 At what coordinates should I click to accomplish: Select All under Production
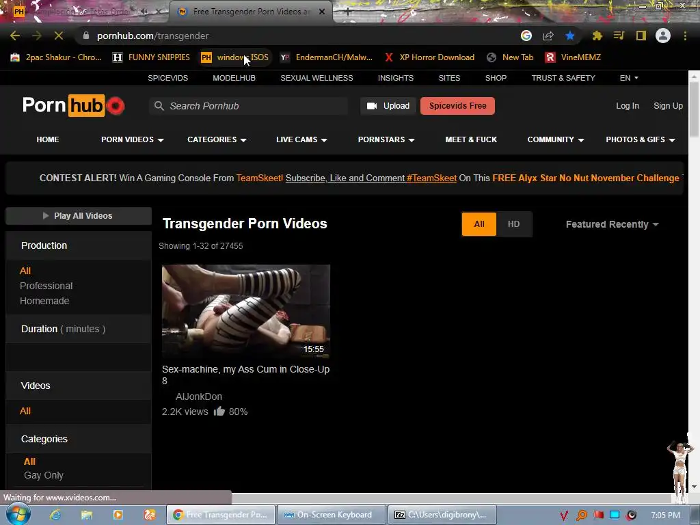(25, 271)
